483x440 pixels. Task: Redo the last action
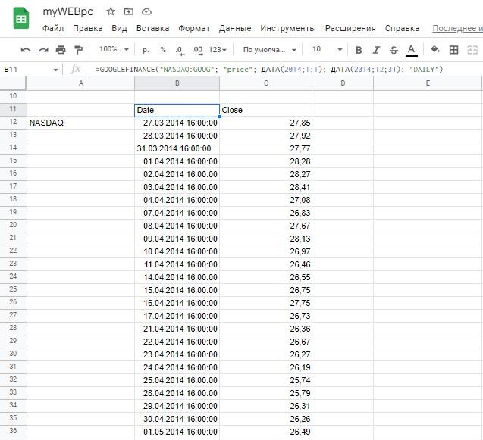[43, 50]
